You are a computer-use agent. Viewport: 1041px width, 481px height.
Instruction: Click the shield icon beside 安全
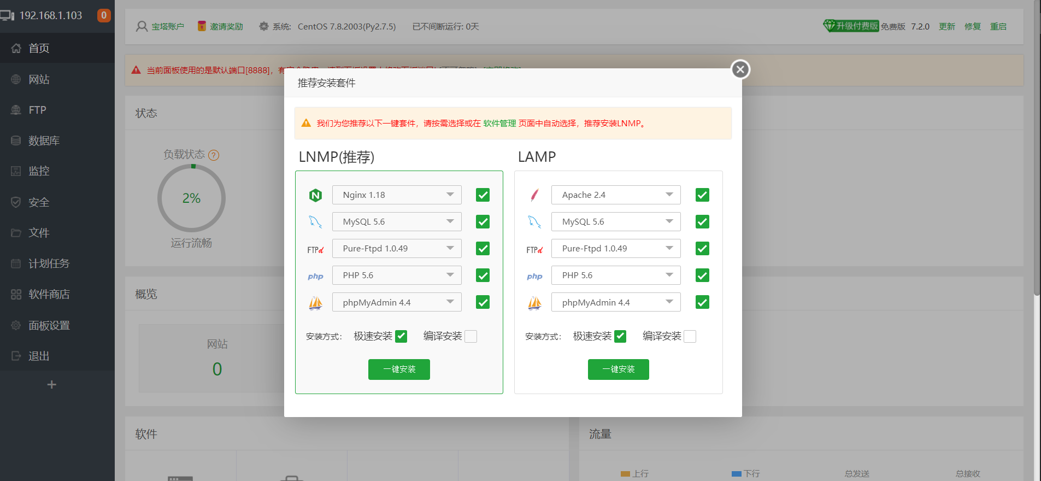[x=16, y=202]
